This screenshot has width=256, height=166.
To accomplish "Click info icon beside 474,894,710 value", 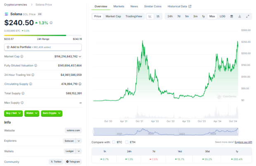I will tap(80, 84).
